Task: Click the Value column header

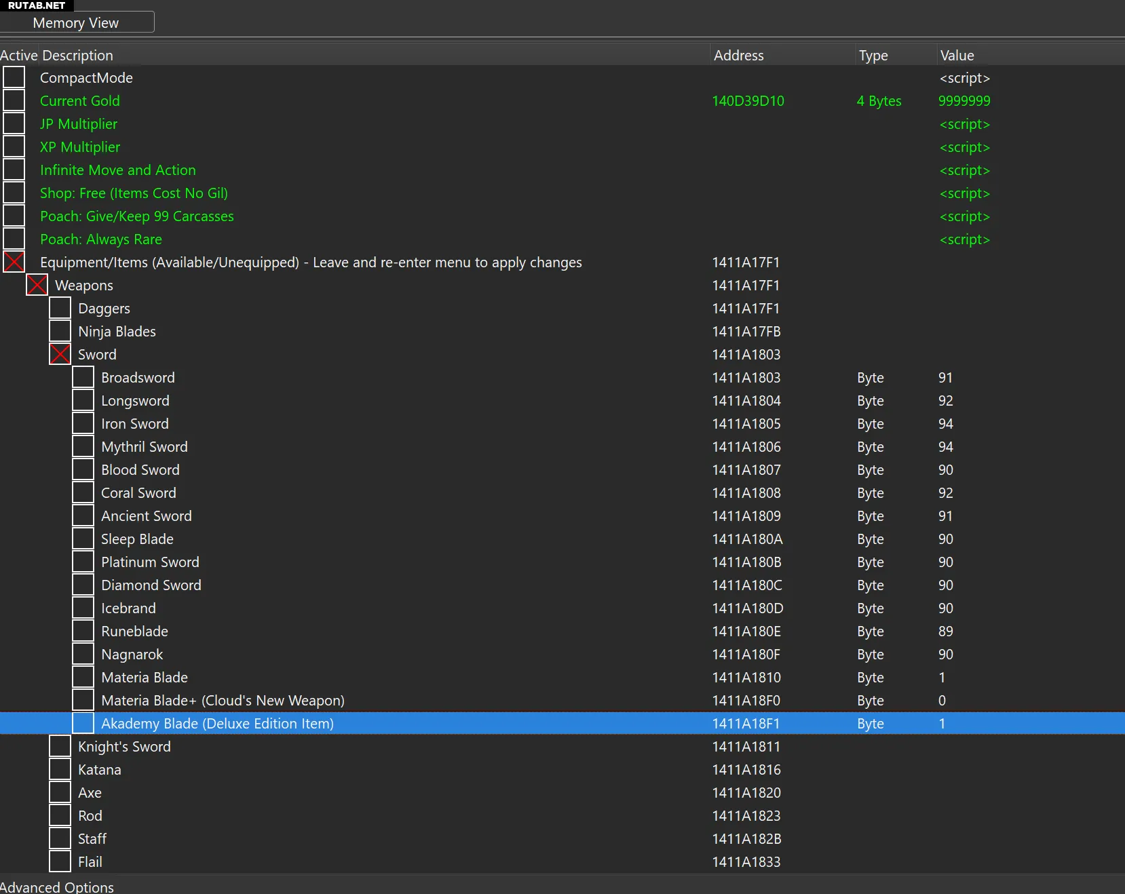Action: pyautogui.click(x=957, y=56)
